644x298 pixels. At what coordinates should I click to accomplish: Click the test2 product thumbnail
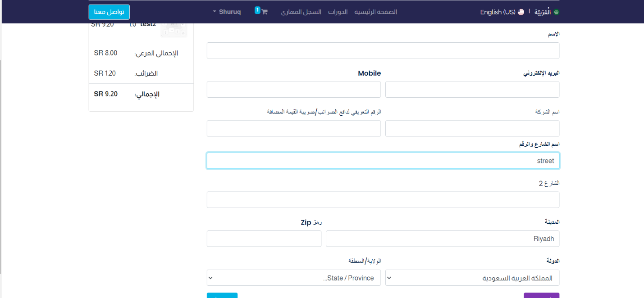pyautogui.click(x=174, y=30)
